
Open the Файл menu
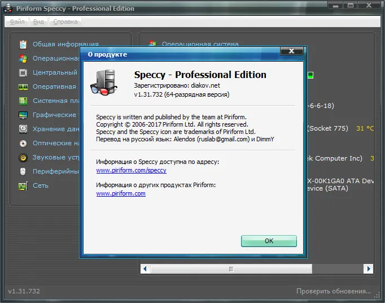coord(17,21)
